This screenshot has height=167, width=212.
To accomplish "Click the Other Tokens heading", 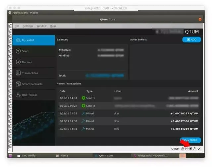I will [138, 40].
